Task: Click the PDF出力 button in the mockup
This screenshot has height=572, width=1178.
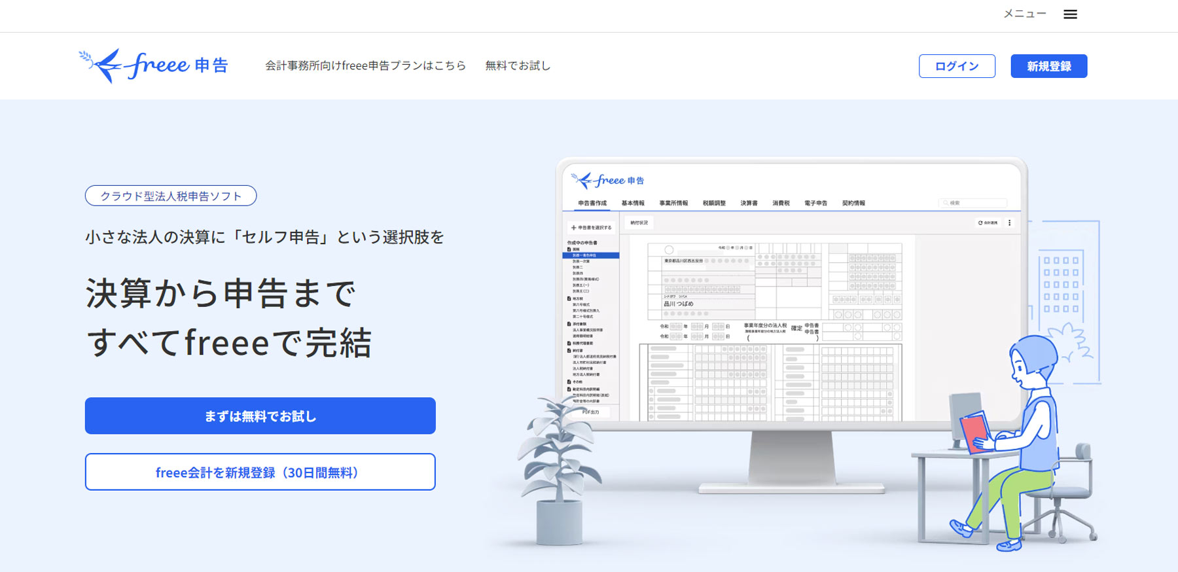Action: (x=590, y=412)
